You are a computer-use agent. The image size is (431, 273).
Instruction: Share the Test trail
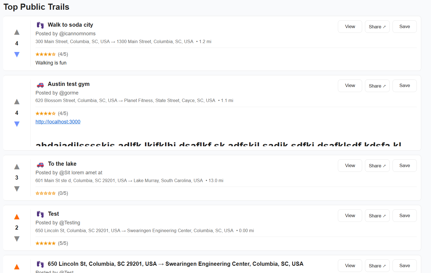point(377,215)
